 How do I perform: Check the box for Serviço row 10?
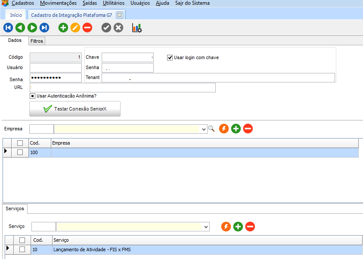[x=22, y=249]
